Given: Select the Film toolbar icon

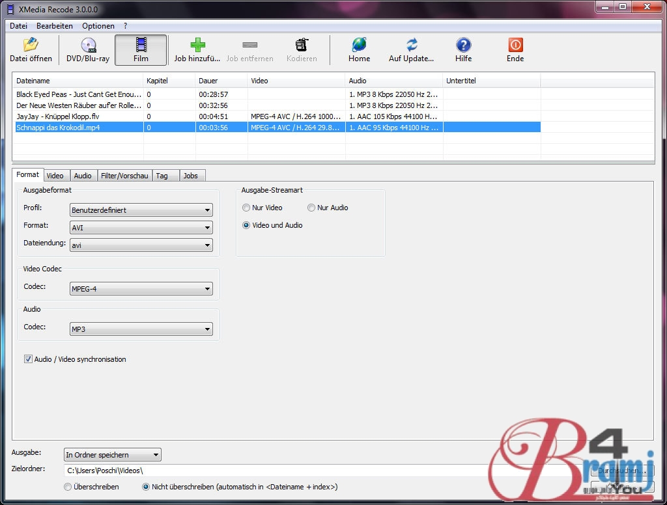Looking at the screenshot, I should [x=141, y=45].
